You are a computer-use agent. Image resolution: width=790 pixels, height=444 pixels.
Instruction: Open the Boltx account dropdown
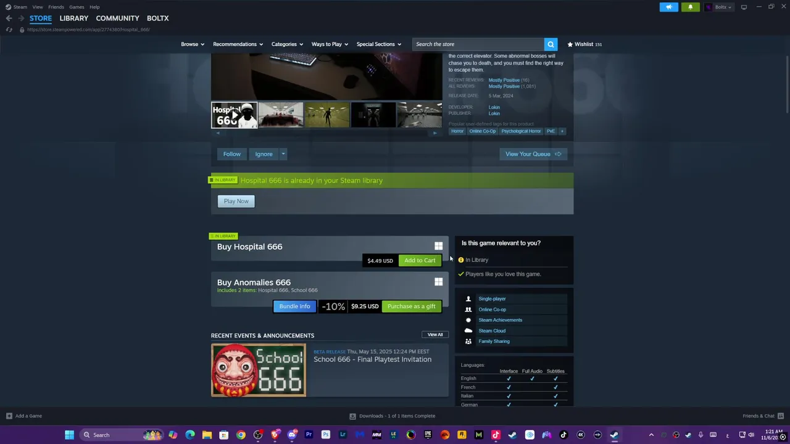point(718,7)
